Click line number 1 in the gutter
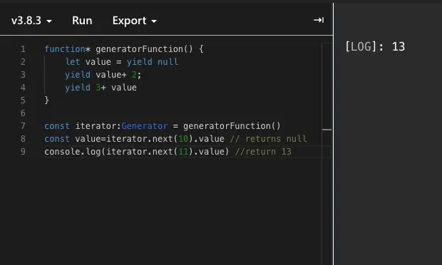The width and height of the screenshot is (442, 265). coord(23,49)
